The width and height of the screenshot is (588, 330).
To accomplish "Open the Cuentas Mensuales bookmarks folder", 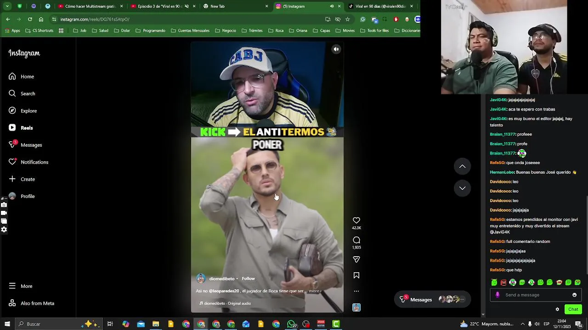I will pyautogui.click(x=190, y=31).
